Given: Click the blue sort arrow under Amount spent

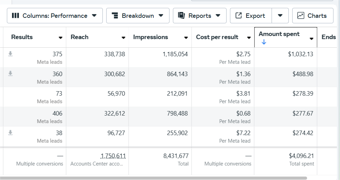Looking at the screenshot, I should [x=264, y=42].
